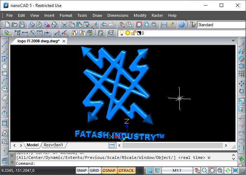Toggle GRID display in status bar
The height and width of the screenshot is (175, 246).
click(x=94, y=170)
